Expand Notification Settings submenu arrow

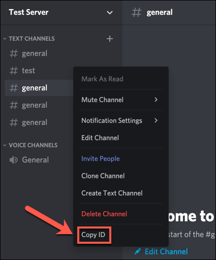click(x=156, y=120)
